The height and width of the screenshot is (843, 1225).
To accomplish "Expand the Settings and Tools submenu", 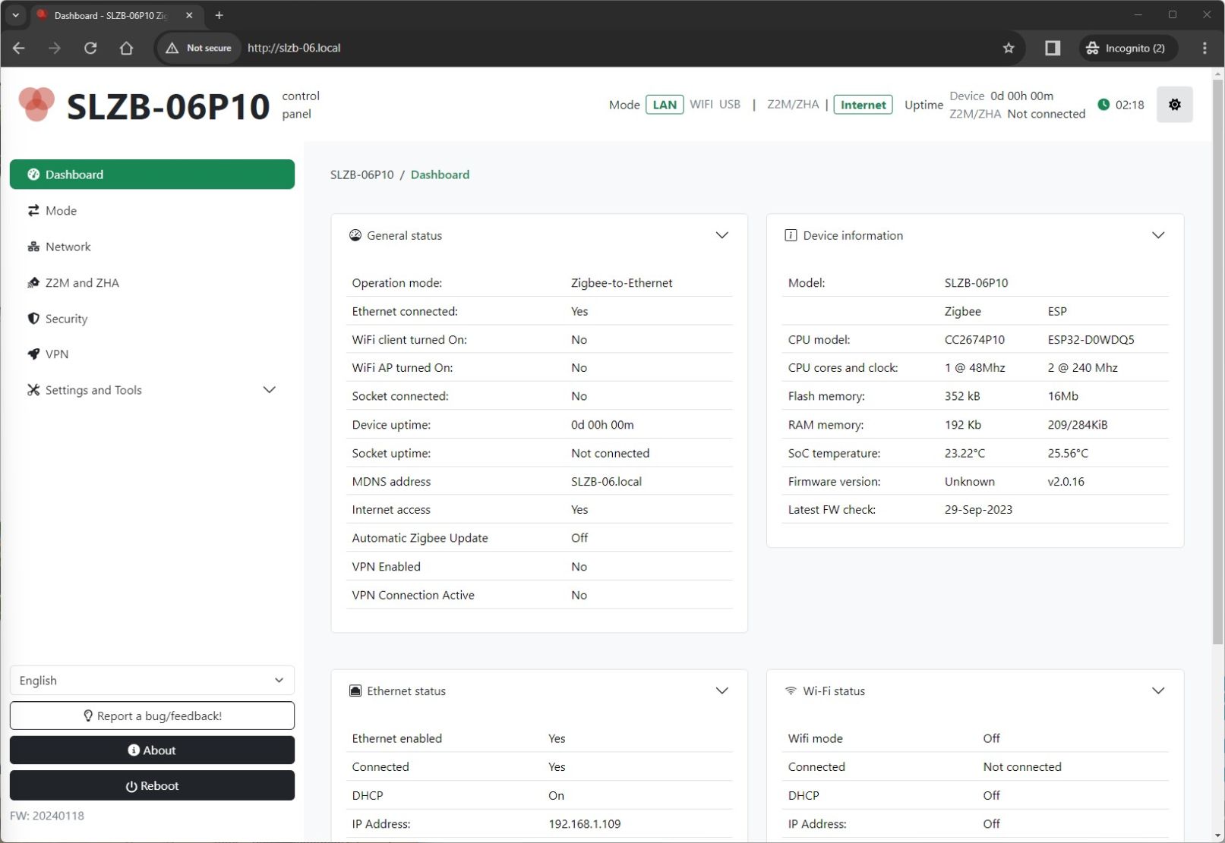I will point(152,390).
